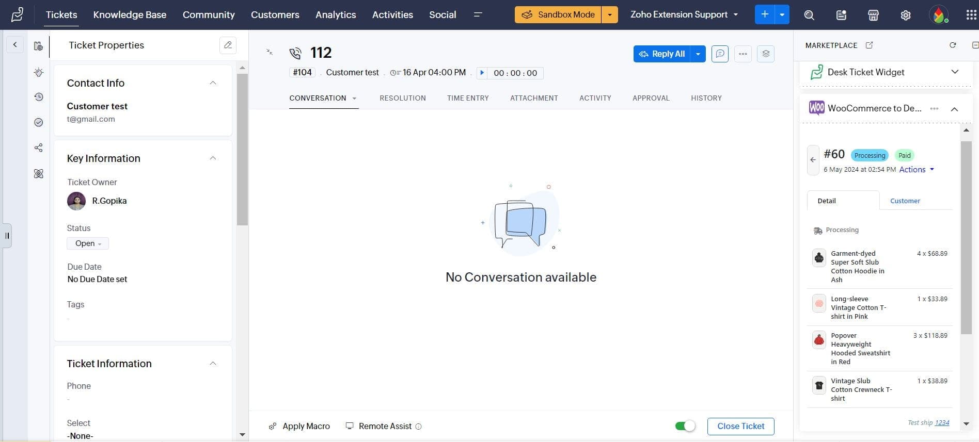Collapse the Contact Info section
This screenshot has width=979, height=442.
point(213,83)
